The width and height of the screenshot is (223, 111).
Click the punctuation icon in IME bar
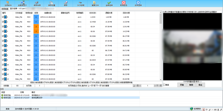212,109
